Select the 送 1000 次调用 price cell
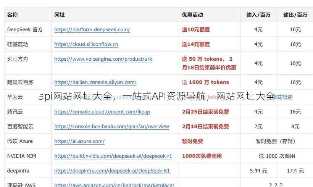The width and height of the screenshot is (313, 187). (x=277, y=156)
